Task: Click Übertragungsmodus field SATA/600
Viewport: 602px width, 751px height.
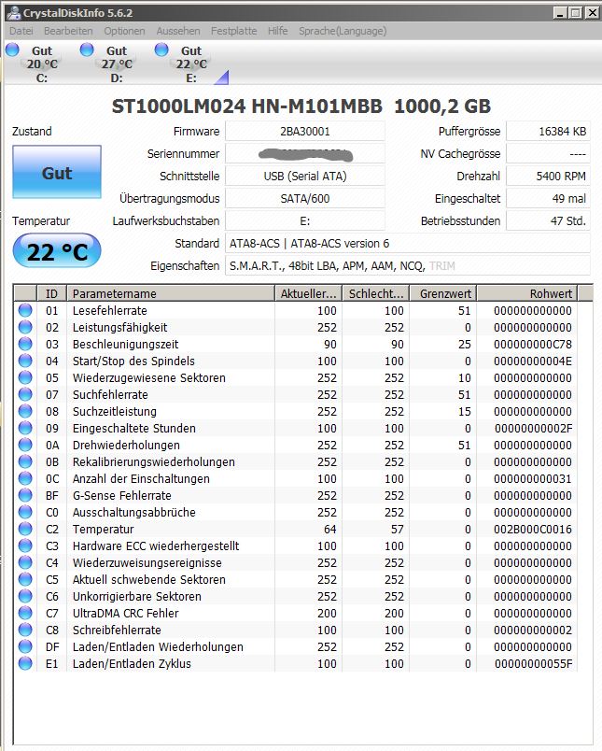Action: pos(305,198)
